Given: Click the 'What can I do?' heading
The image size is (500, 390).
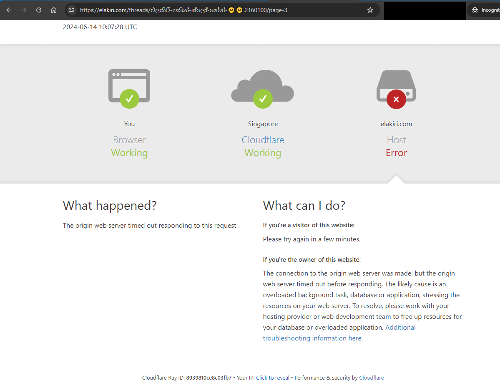Looking at the screenshot, I should pos(304,206).
